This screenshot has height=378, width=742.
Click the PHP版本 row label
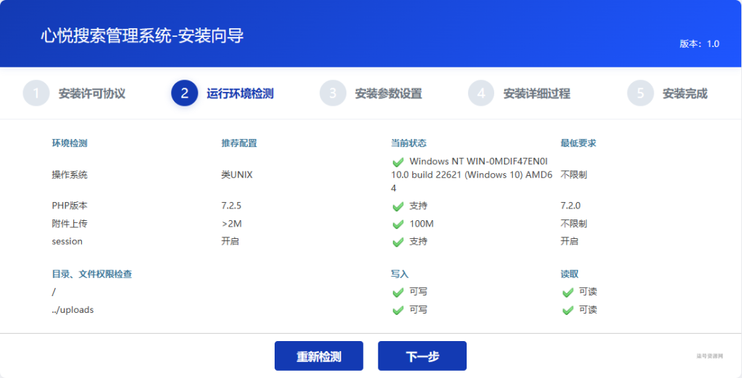[x=70, y=206]
